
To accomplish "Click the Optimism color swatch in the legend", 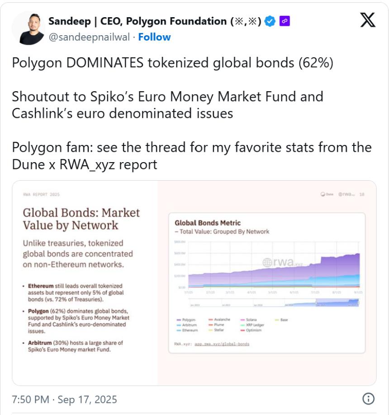I will point(243,330).
